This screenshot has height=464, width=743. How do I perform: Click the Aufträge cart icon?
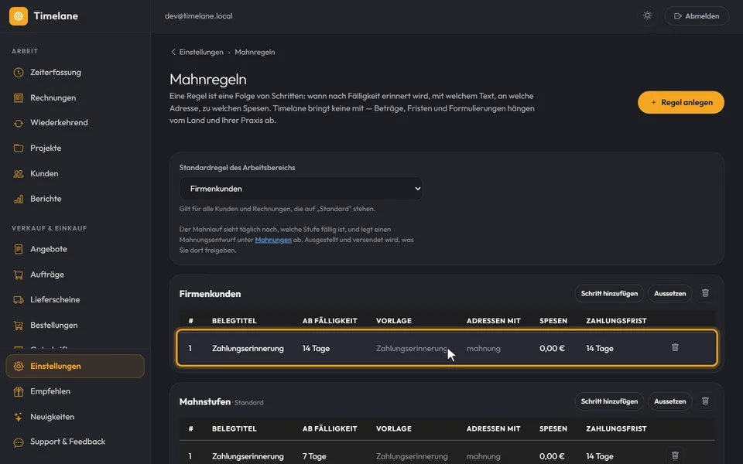pos(19,275)
